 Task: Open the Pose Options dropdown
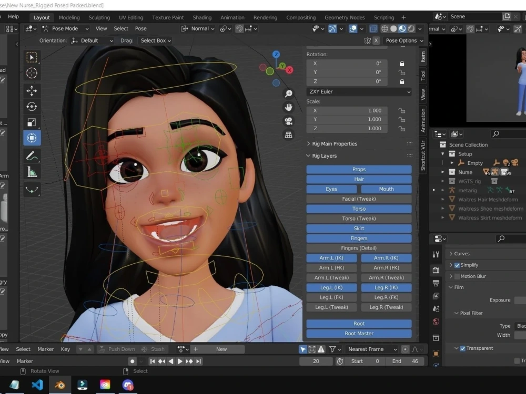[404, 40]
